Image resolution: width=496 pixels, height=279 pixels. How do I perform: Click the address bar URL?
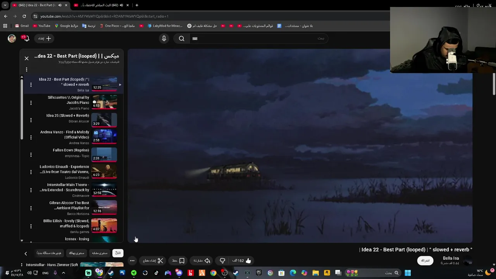[105, 16]
